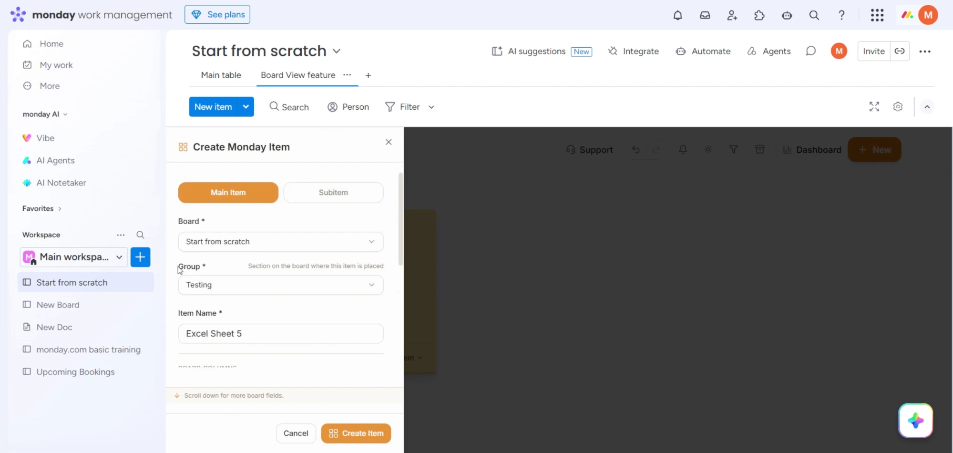The height and width of the screenshot is (453, 953).
Task: Open Board View feature tab three-dot options
Action: (x=347, y=75)
